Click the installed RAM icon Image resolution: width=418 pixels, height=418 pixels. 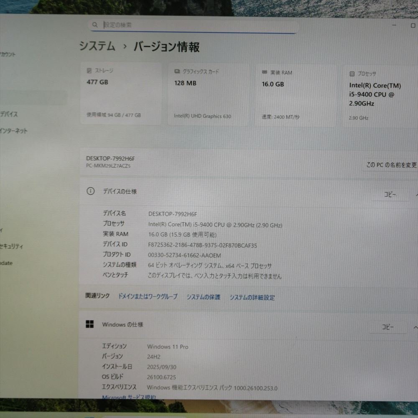coord(265,72)
